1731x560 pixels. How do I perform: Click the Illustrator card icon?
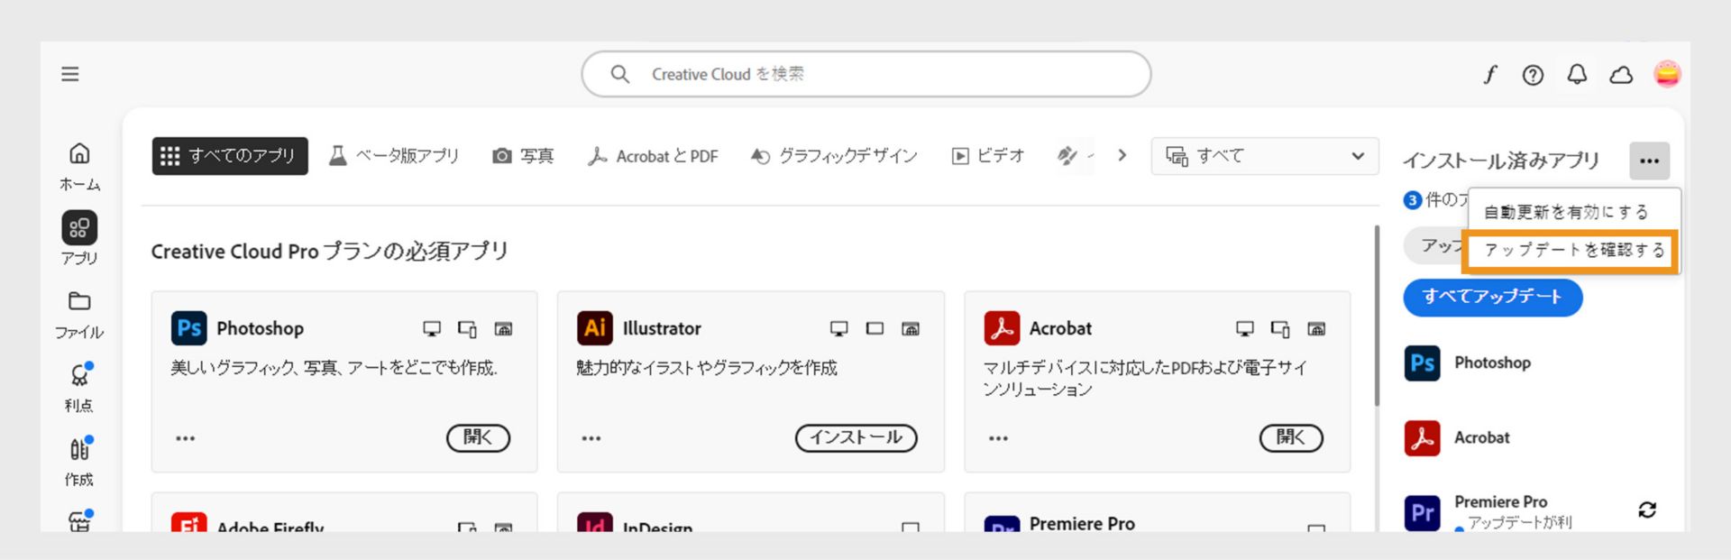pos(595,328)
